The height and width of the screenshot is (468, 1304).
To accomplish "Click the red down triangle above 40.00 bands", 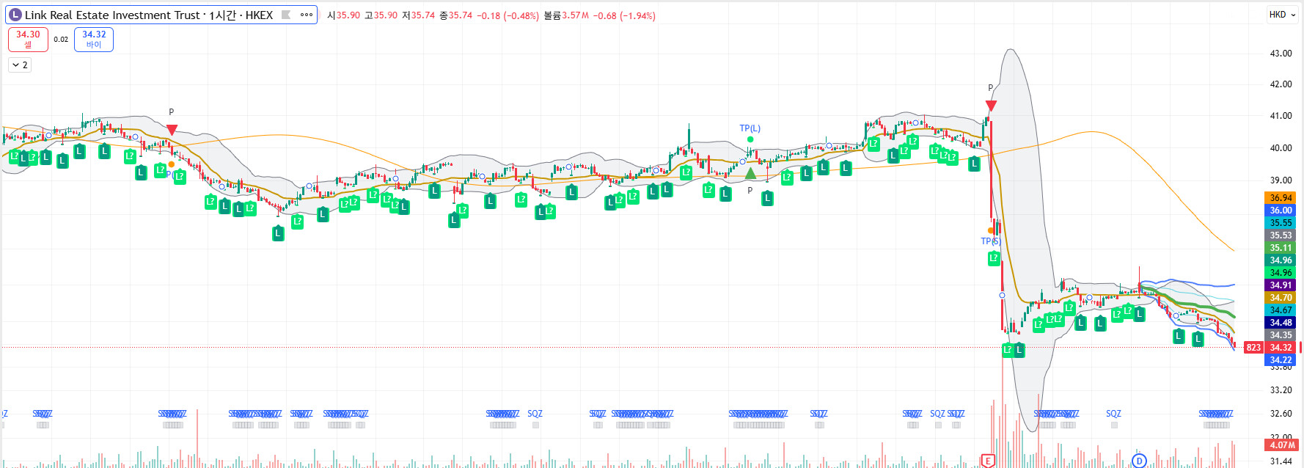I will 172,130.
